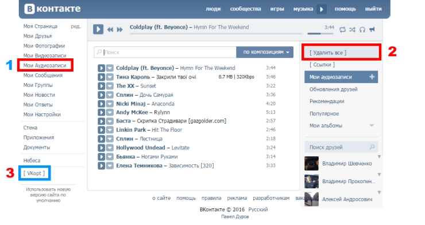Toggle broadcast megaphone icon in player
Image resolution: width=425 pixels, height=225 pixels.
[372, 29]
